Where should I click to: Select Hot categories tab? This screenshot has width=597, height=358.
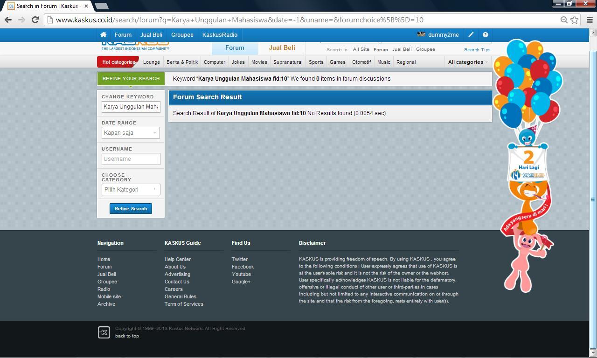[118, 62]
